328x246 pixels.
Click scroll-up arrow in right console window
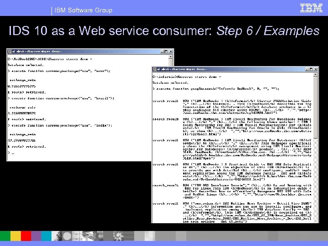[316, 74]
